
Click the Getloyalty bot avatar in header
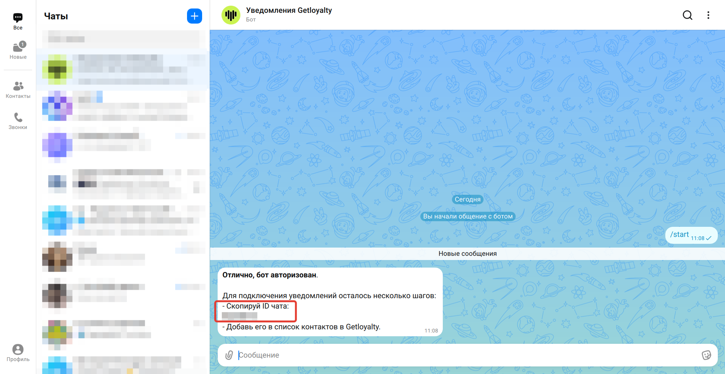tap(231, 15)
